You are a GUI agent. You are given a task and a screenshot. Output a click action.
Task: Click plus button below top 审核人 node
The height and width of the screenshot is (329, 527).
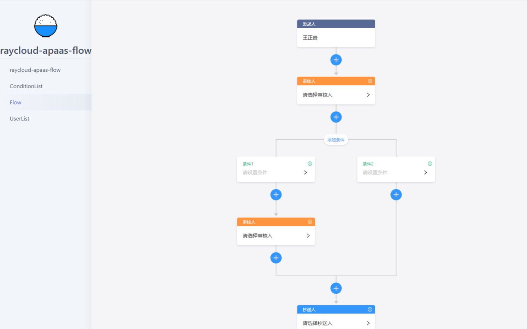coord(336,117)
